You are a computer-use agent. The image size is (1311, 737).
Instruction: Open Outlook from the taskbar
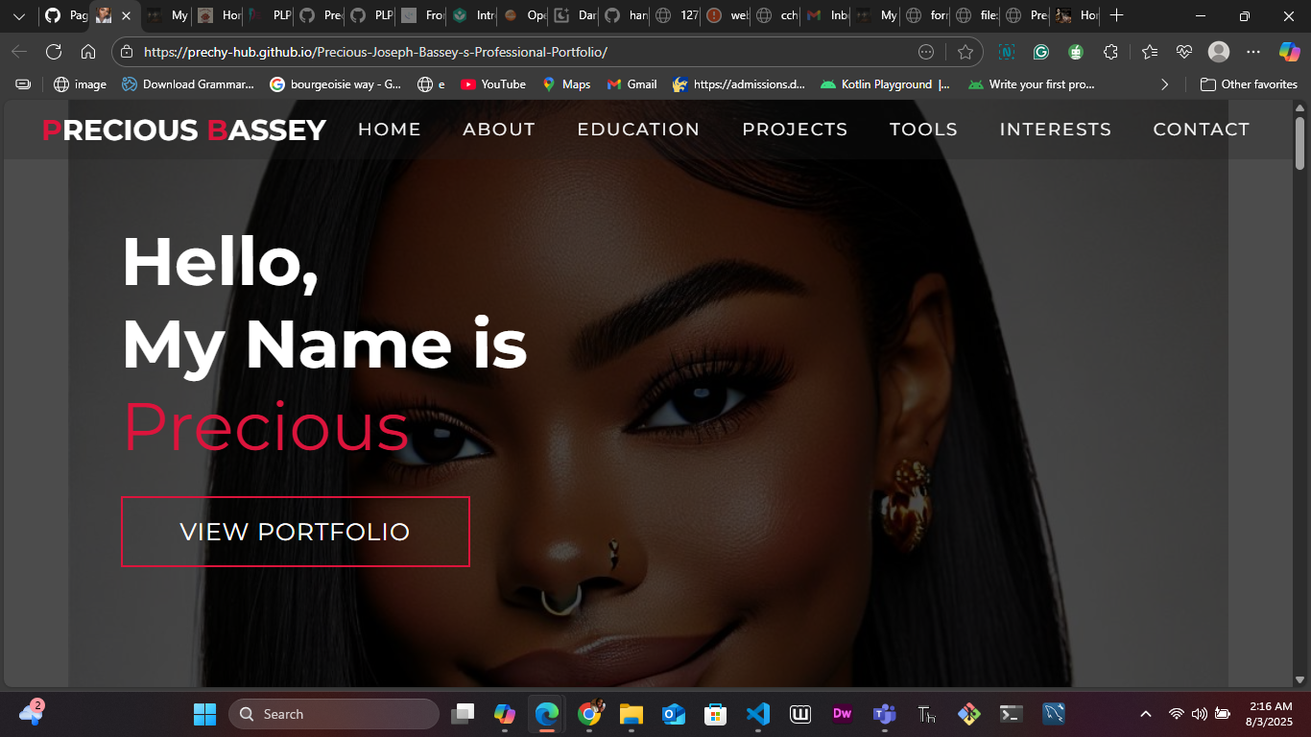[673, 714]
